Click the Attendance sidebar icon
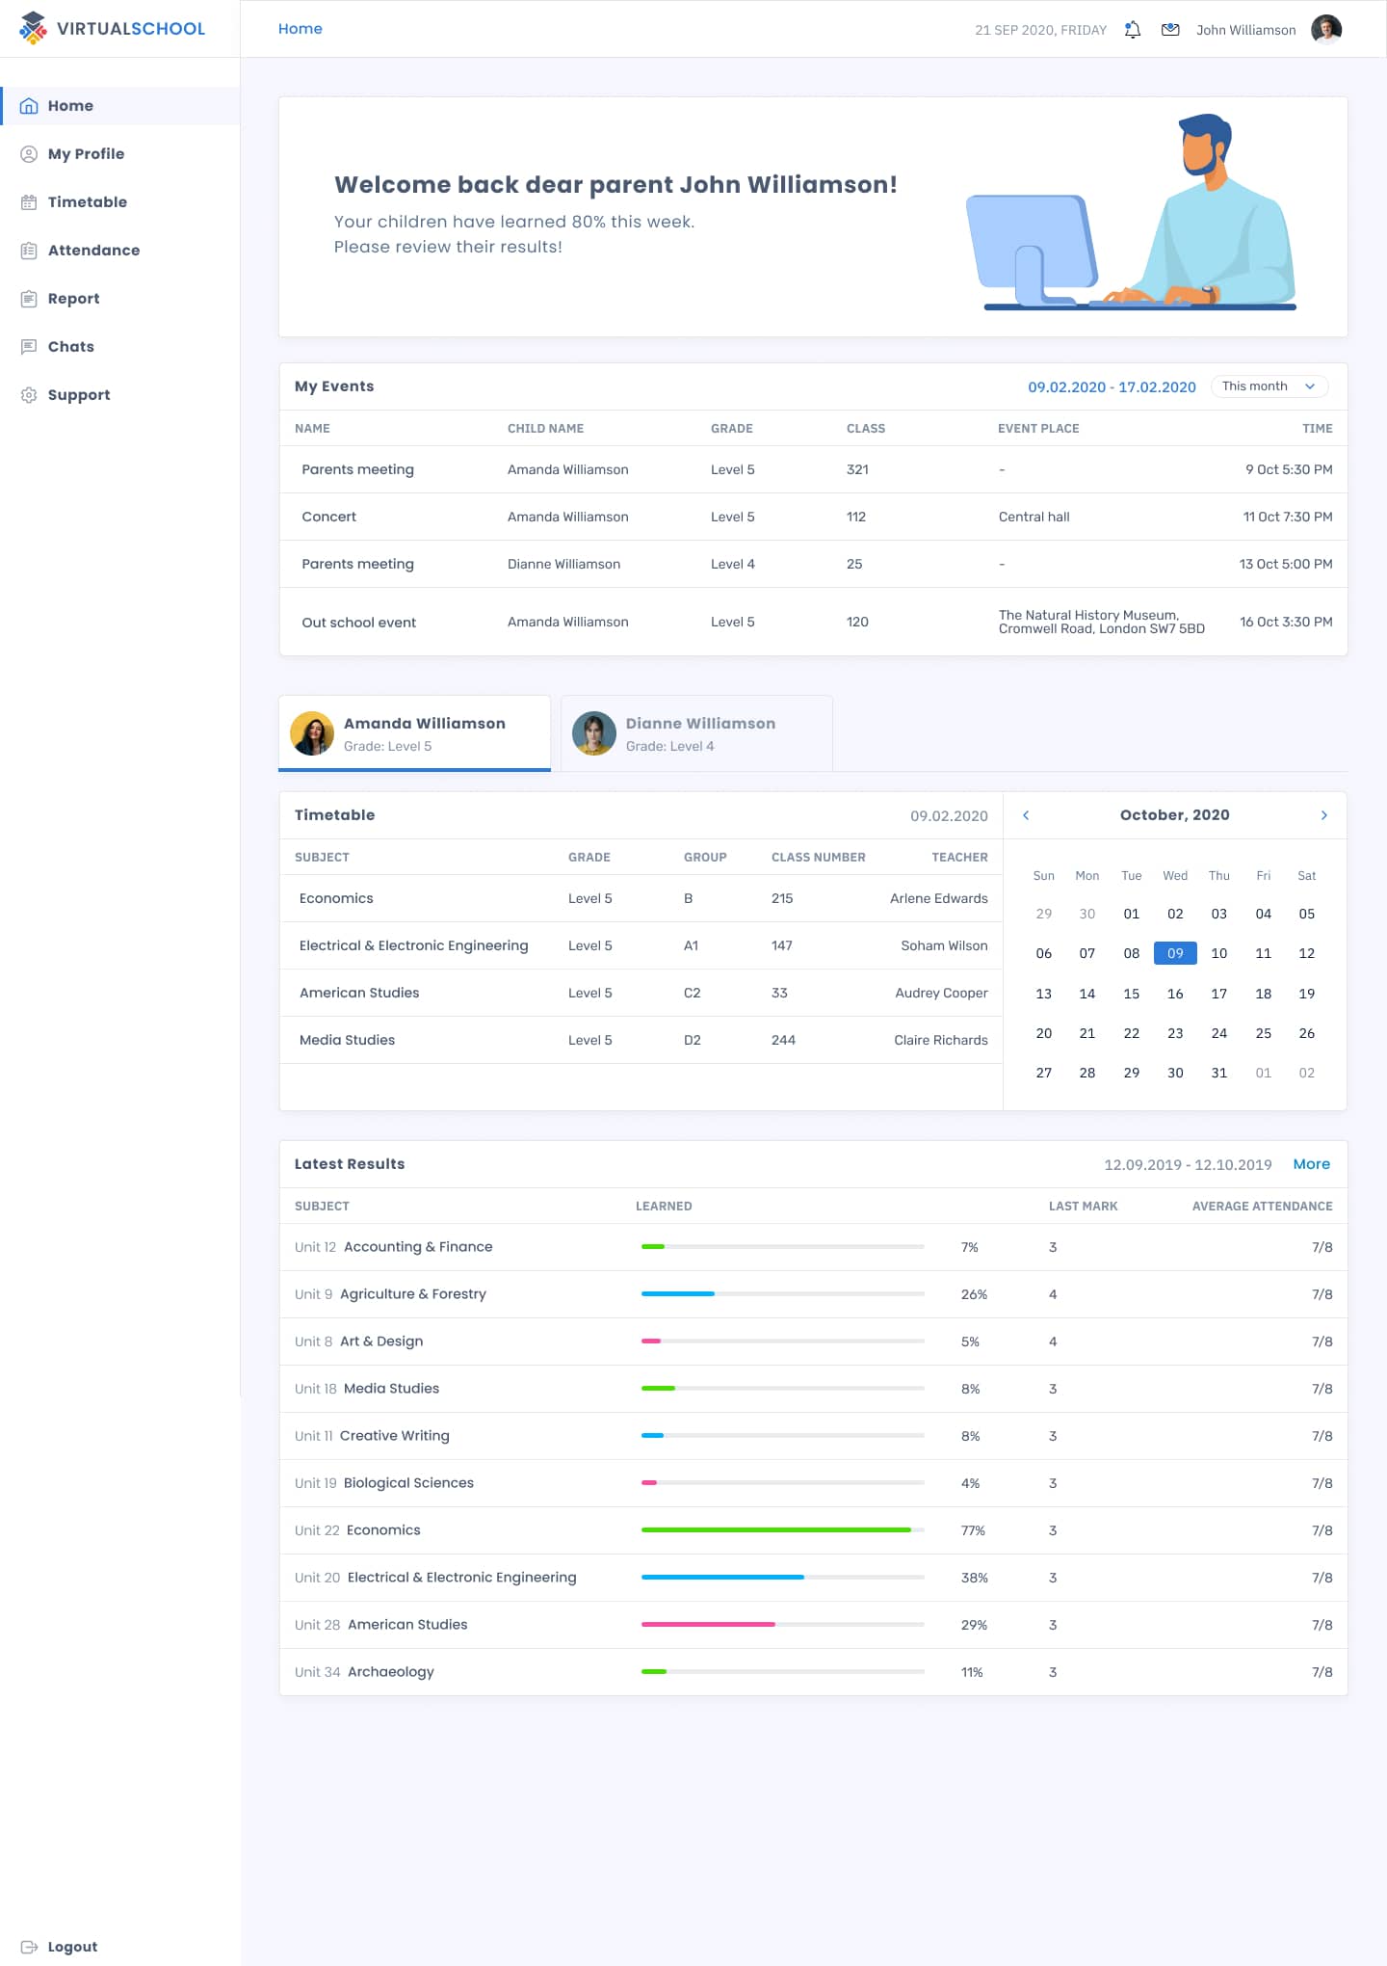The image size is (1387, 1966). point(29,251)
